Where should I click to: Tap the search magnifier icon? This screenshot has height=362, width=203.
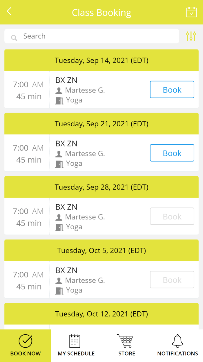click(x=14, y=38)
